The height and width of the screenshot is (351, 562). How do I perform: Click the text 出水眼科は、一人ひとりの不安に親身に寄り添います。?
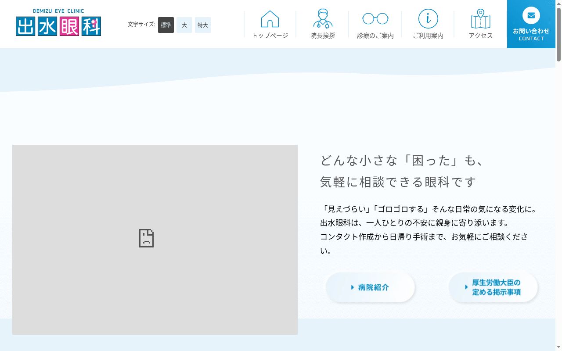pos(414,223)
